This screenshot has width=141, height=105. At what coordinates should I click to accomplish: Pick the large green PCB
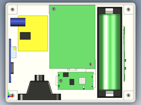[72, 37]
